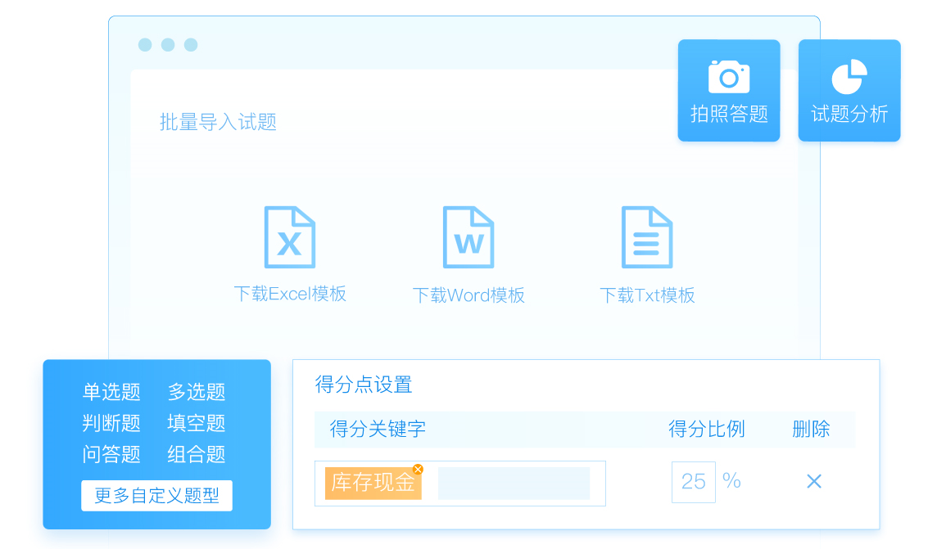Image resolution: width=946 pixels, height=549 pixels.
Task: Click the Txt template file icon
Action: [646, 237]
